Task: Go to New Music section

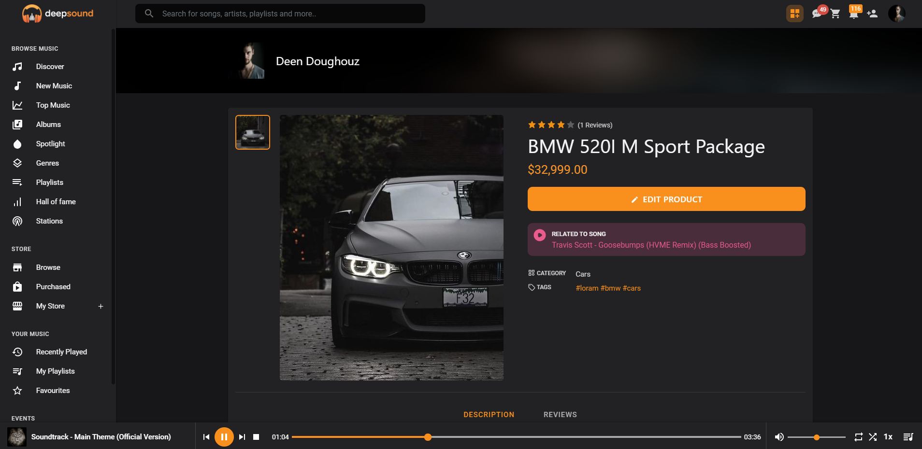Action: tap(54, 86)
